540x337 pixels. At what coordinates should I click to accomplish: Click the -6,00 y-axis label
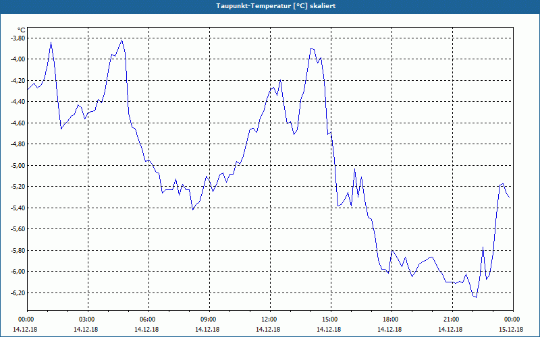(19, 272)
